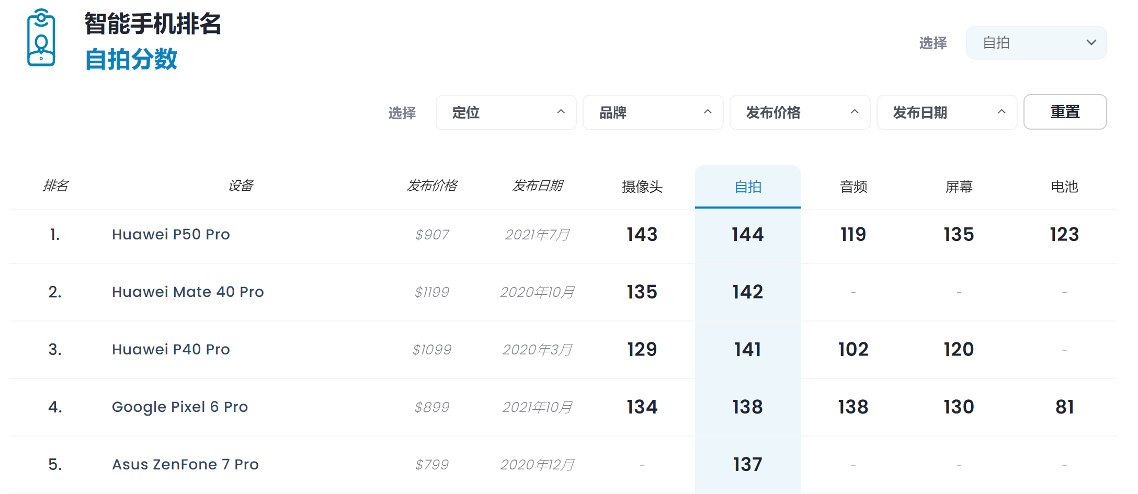This screenshot has height=494, width=1138.
Task: Sort by the 屏幕 screen column
Action: click(958, 187)
